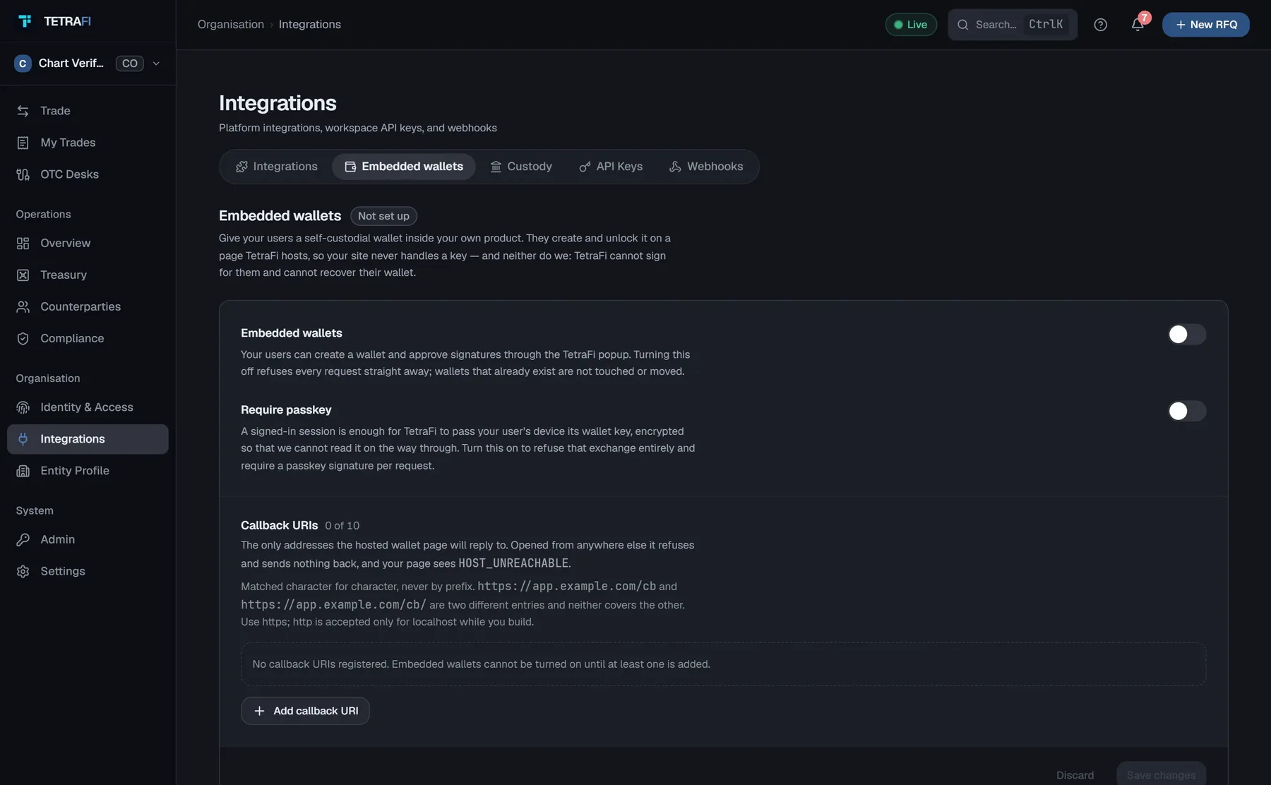Image resolution: width=1271 pixels, height=785 pixels.
Task: Click the OTC Desks icon
Action: coord(23,174)
